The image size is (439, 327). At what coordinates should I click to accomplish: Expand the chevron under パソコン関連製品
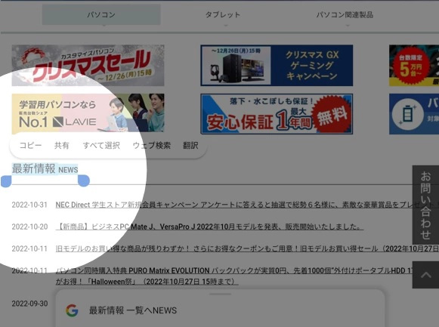coord(348,26)
